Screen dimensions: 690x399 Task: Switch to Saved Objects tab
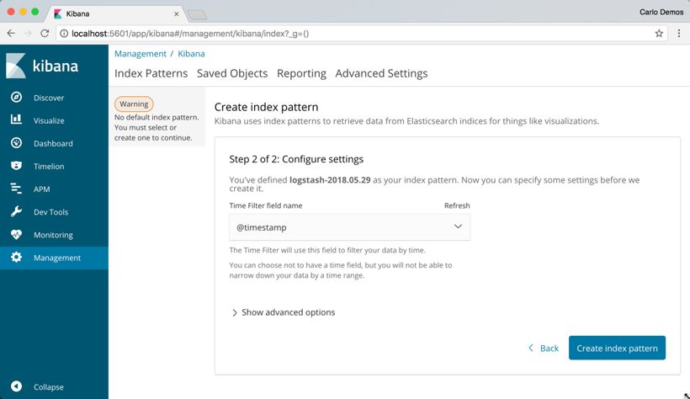[x=232, y=73]
